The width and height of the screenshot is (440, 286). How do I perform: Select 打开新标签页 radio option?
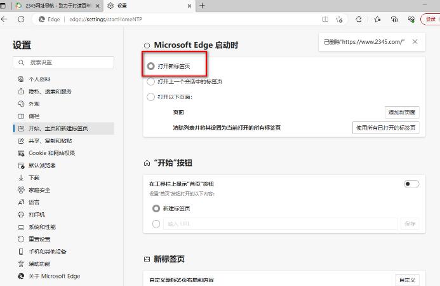point(151,66)
